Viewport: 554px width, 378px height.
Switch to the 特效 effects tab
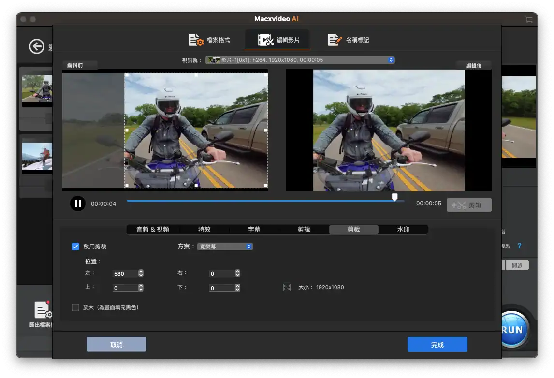[204, 229]
